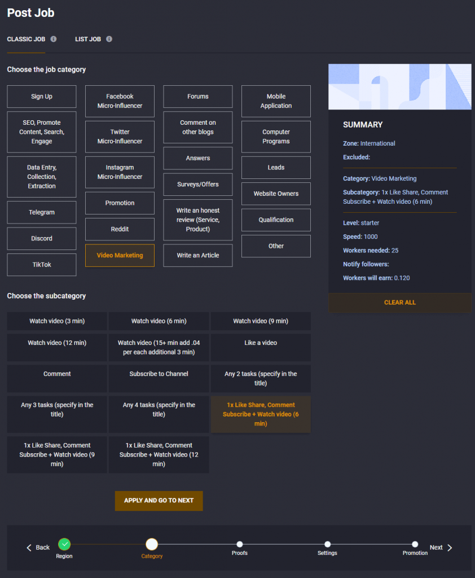Select the TikTok job category

[41, 264]
